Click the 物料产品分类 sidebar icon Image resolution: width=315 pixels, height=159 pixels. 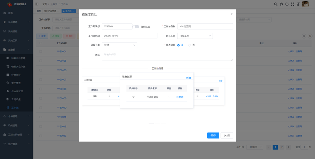pos(7,67)
